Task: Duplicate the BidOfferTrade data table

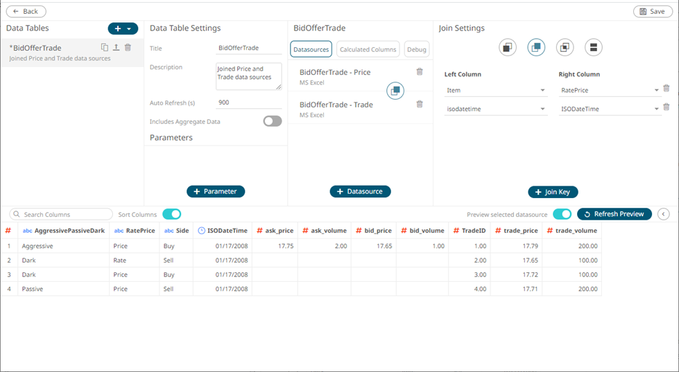Action: pyautogui.click(x=105, y=48)
